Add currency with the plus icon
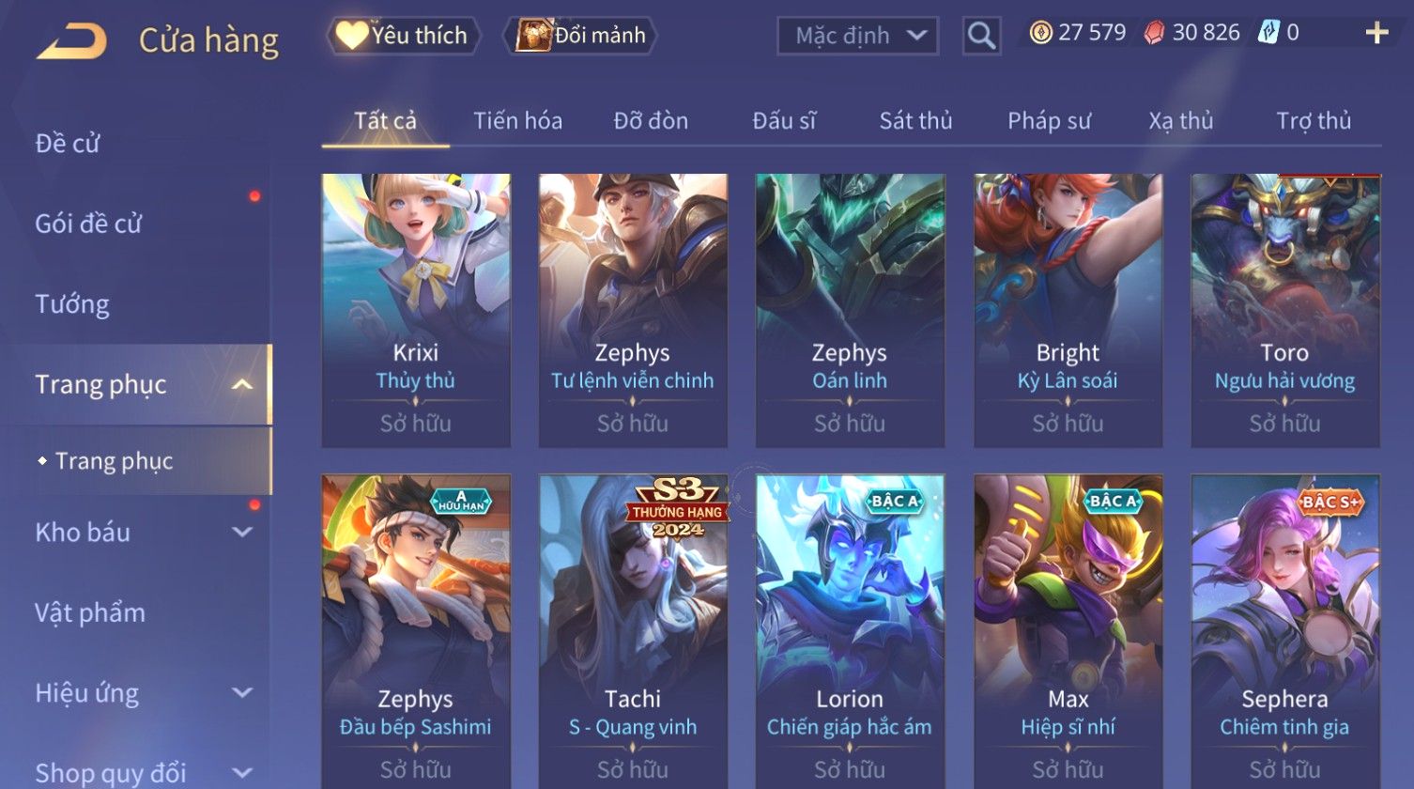The height and width of the screenshot is (789, 1414). pos(1376,33)
